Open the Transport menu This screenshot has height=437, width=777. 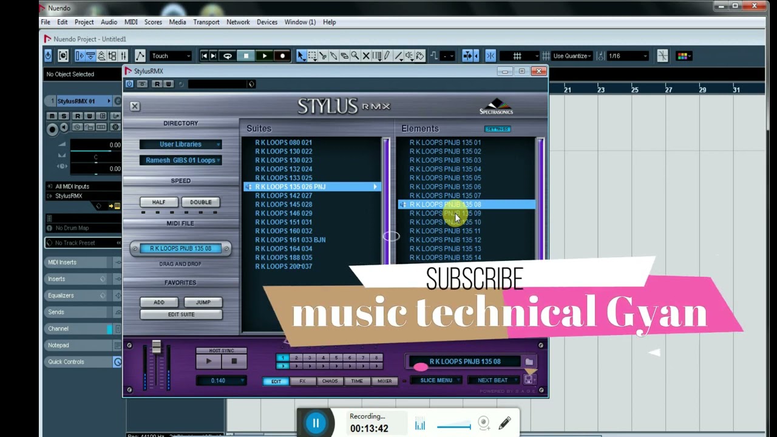[x=206, y=22]
